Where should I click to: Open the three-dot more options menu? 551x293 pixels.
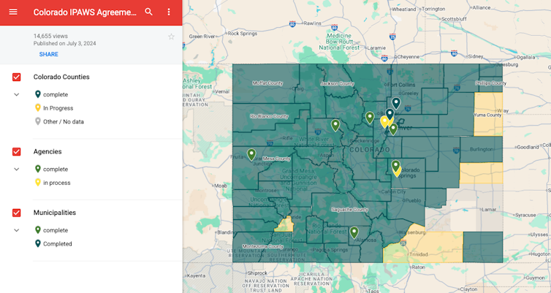[169, 12]
